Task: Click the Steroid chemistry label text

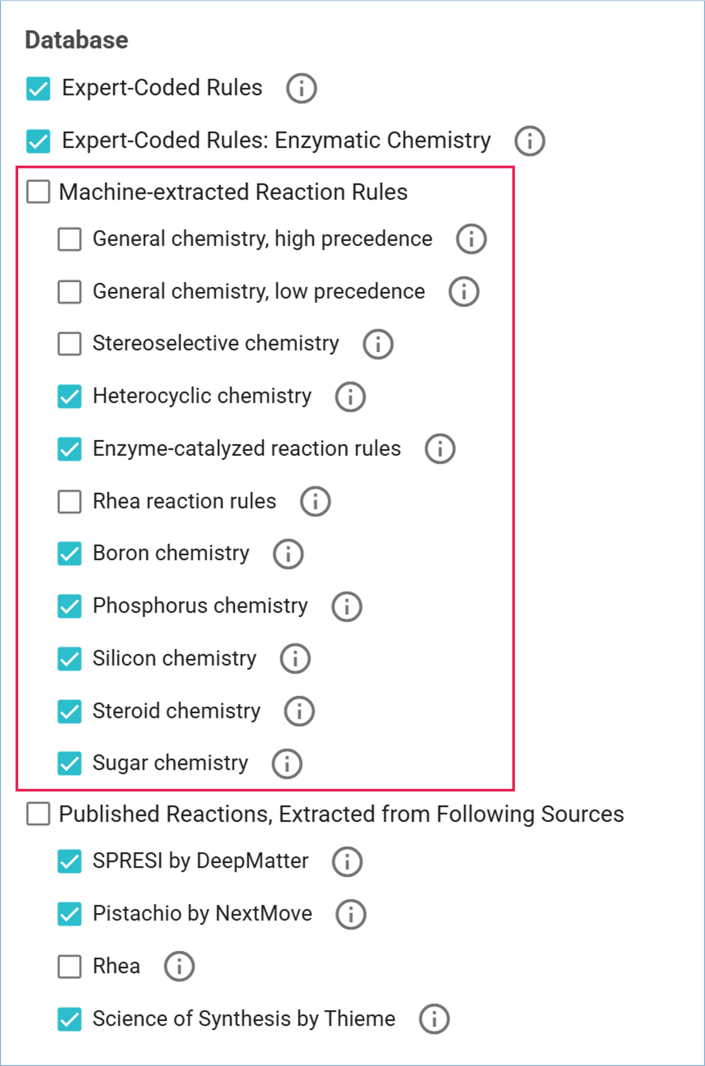Action: click(x=176, y=711)
